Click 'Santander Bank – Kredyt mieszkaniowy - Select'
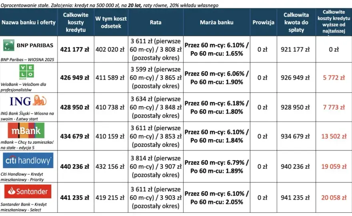Viewport: 352px width, 216px height. (24, 207)
